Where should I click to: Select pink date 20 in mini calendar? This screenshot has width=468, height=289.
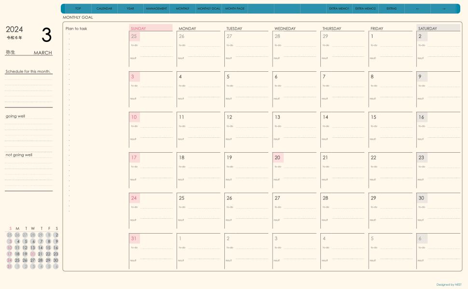(33, 254)
